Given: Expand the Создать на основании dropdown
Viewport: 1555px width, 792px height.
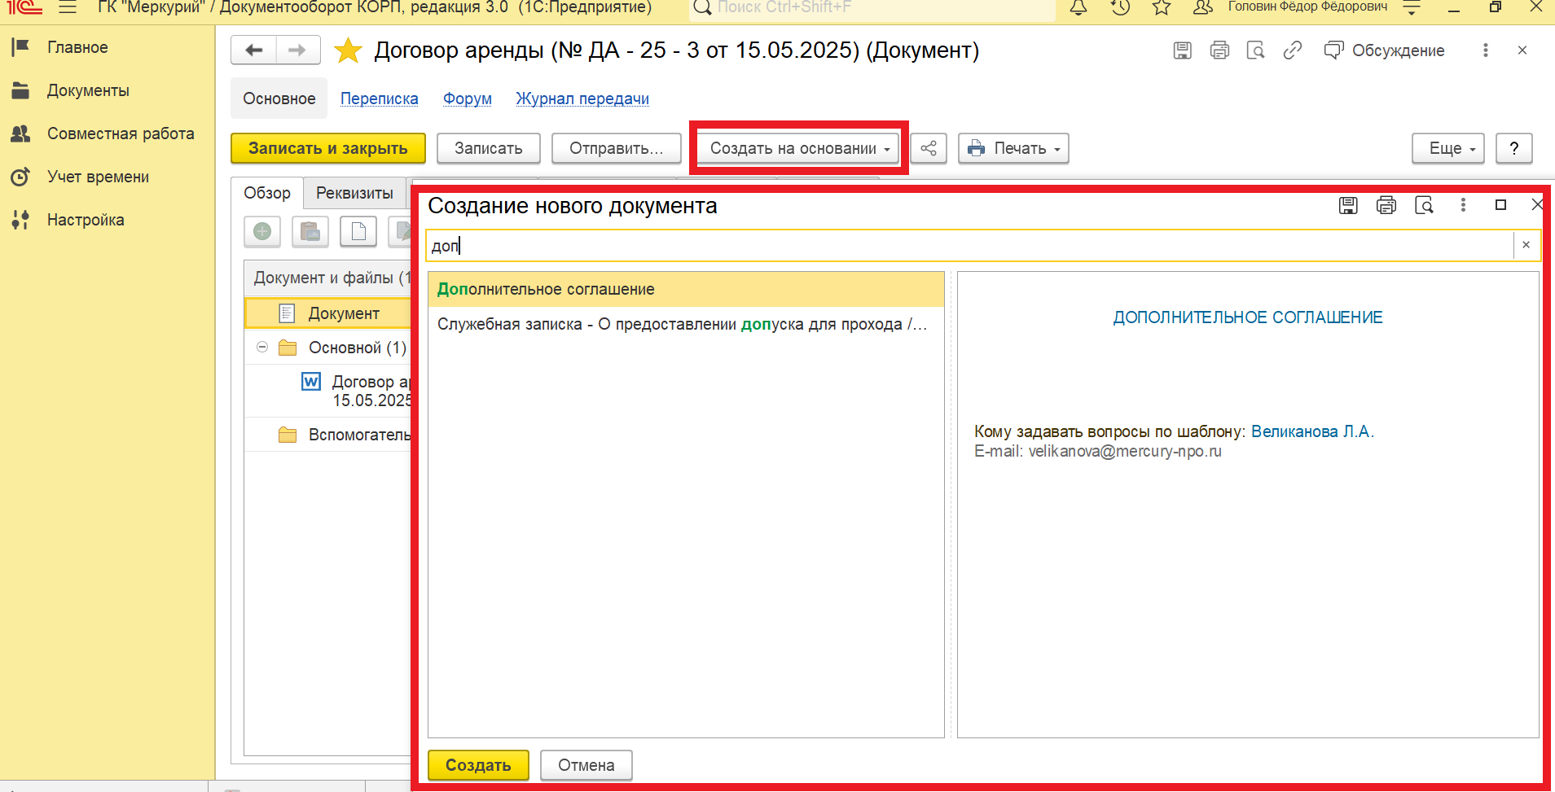Looking at the screenshot, I should tap(799, 148).
